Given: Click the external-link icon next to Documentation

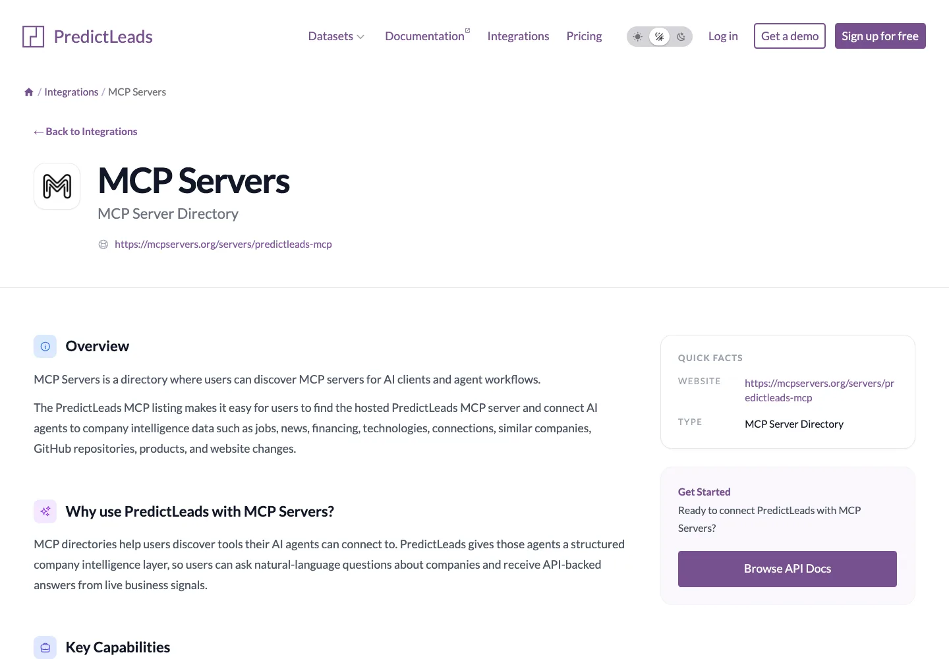Looking at the screenshot, I should tap(468, 30).
